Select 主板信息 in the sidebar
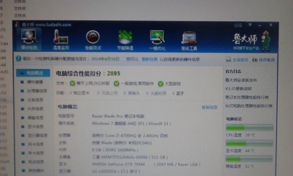Image resolution: width=293 pixels, height=176 pixels. click(32, 100)
